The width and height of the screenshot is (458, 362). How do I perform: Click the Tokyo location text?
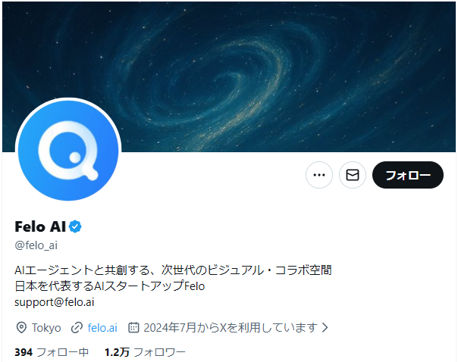(46, 328)
